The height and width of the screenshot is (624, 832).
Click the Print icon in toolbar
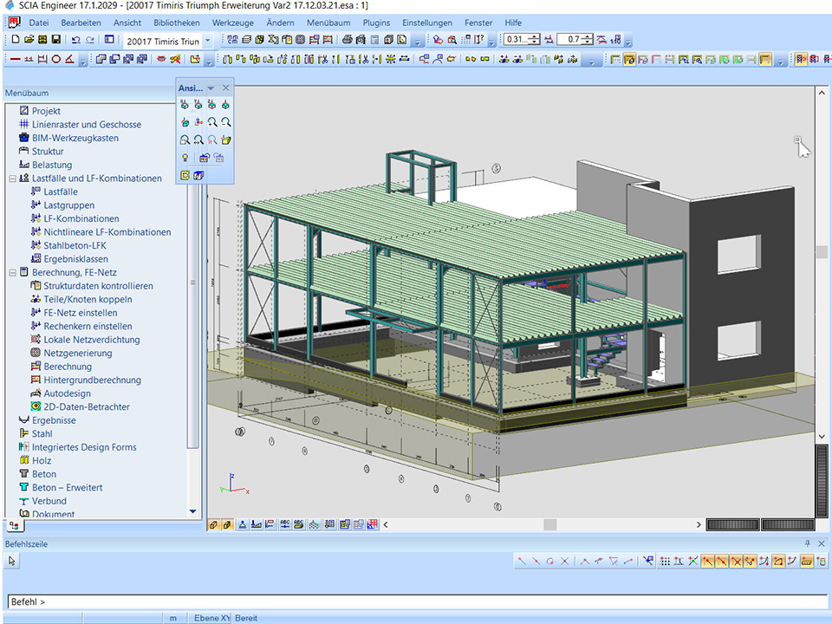tap(348, 40)
